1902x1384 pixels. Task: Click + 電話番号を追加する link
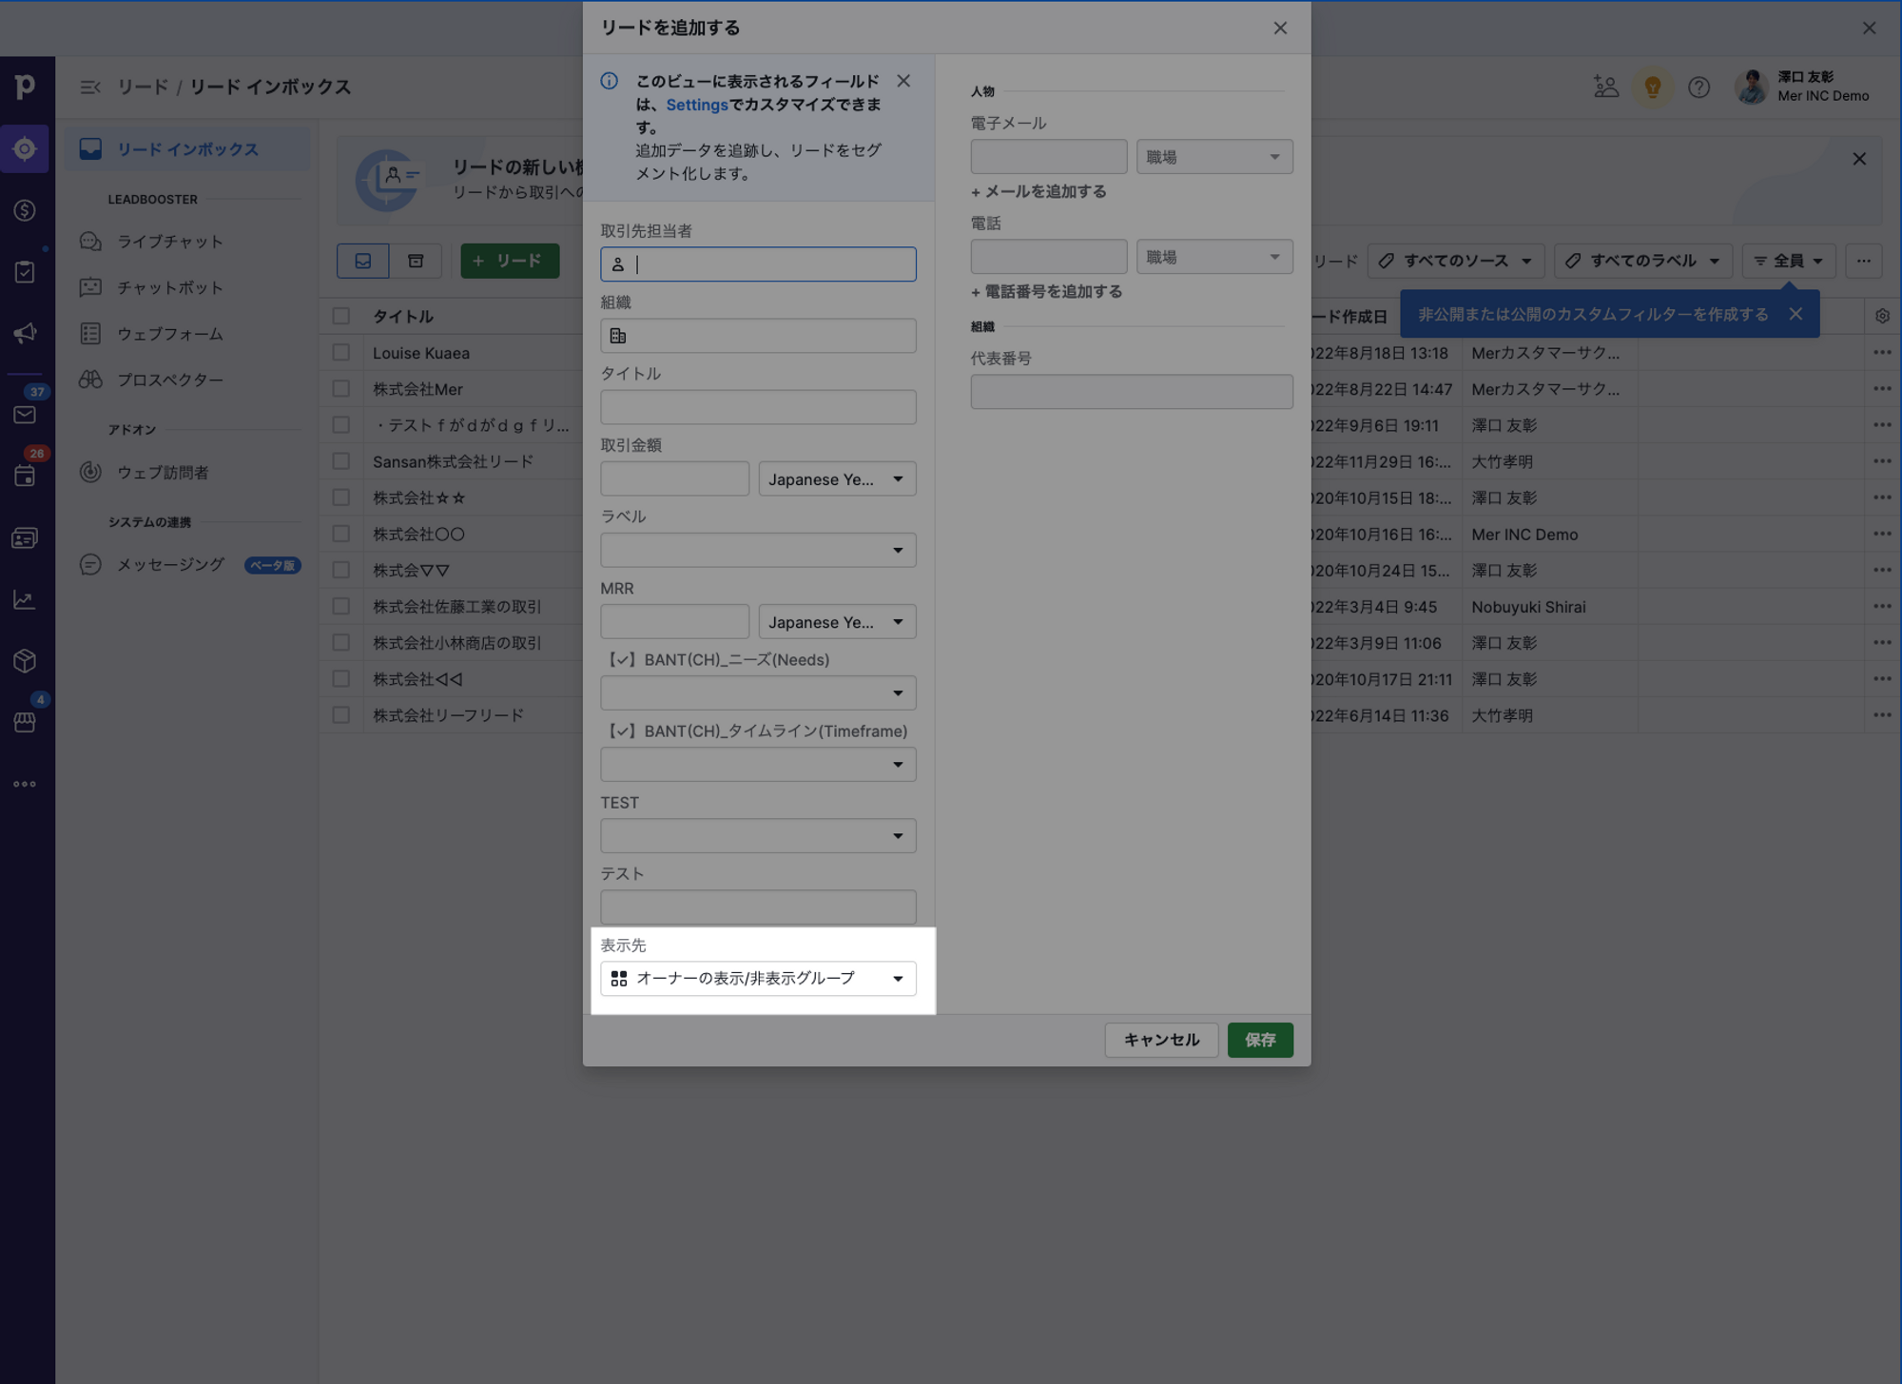tap(1046, 291)
